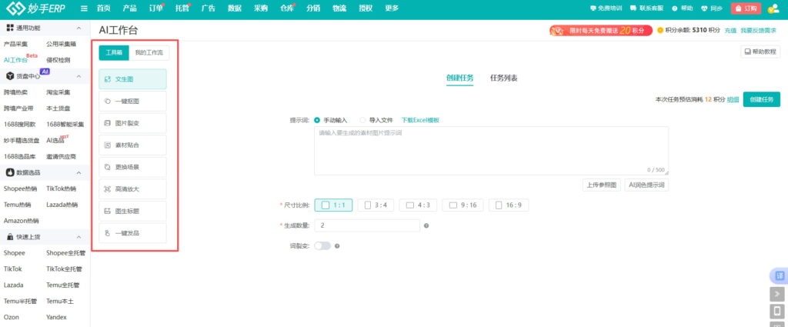Click the 限时每天免费赠送20积分 banner

point(600,31)
